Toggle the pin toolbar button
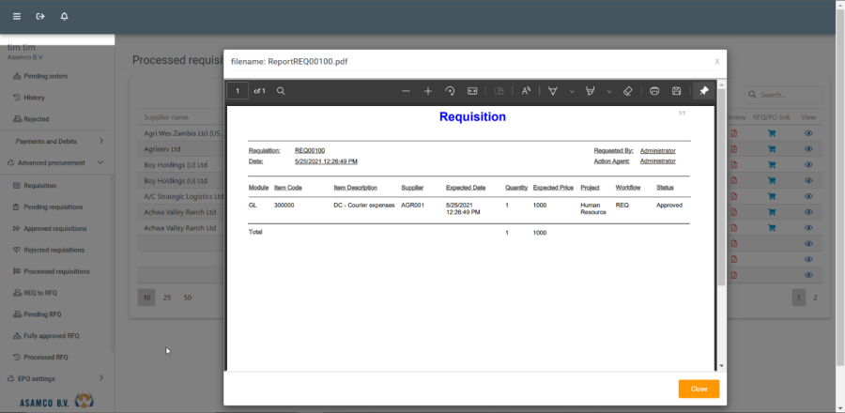The image size is (845, 413). 703,91
